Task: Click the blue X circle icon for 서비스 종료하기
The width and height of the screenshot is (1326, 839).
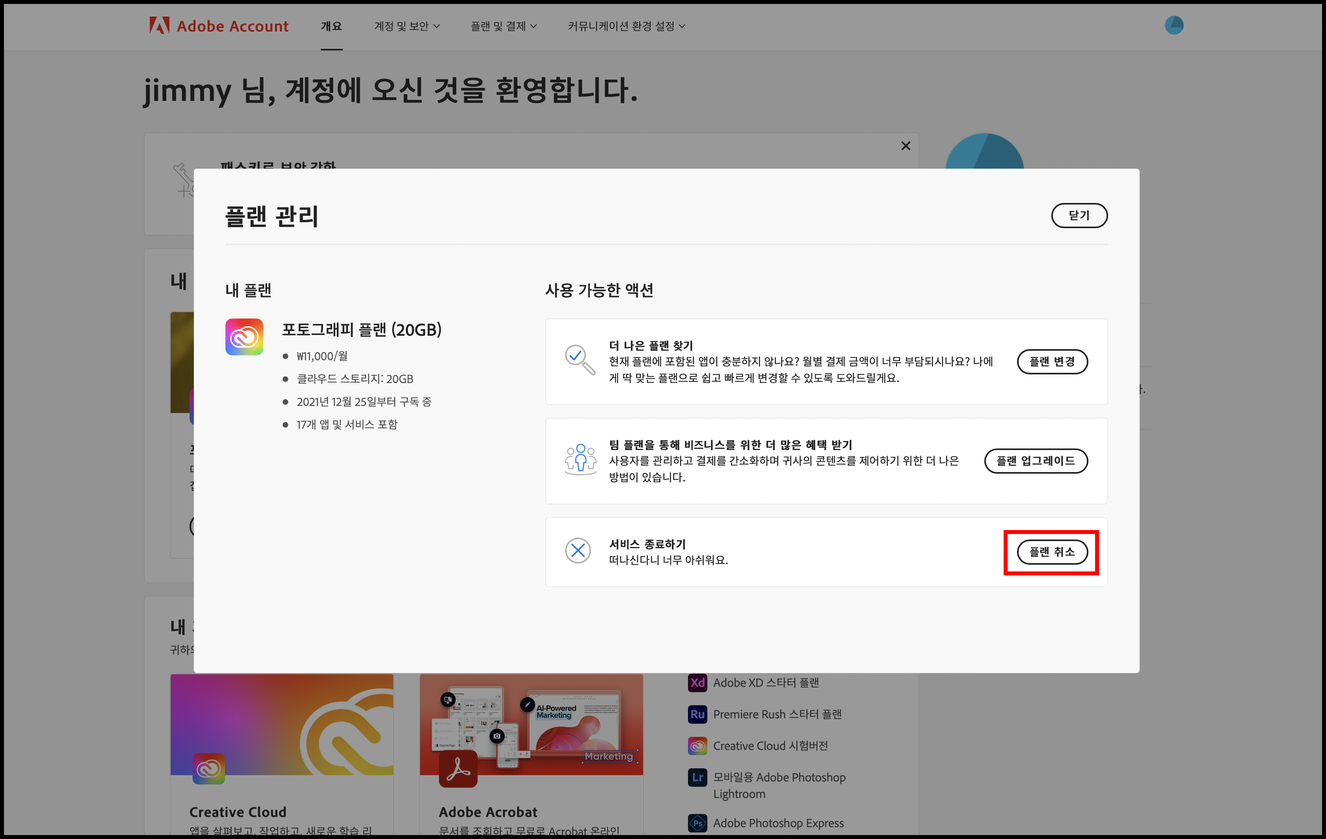Action: pyautogui.click(x=578, y=551)
